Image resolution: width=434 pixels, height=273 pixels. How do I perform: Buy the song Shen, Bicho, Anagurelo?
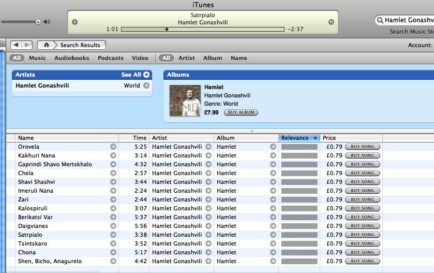click(363, 261)
